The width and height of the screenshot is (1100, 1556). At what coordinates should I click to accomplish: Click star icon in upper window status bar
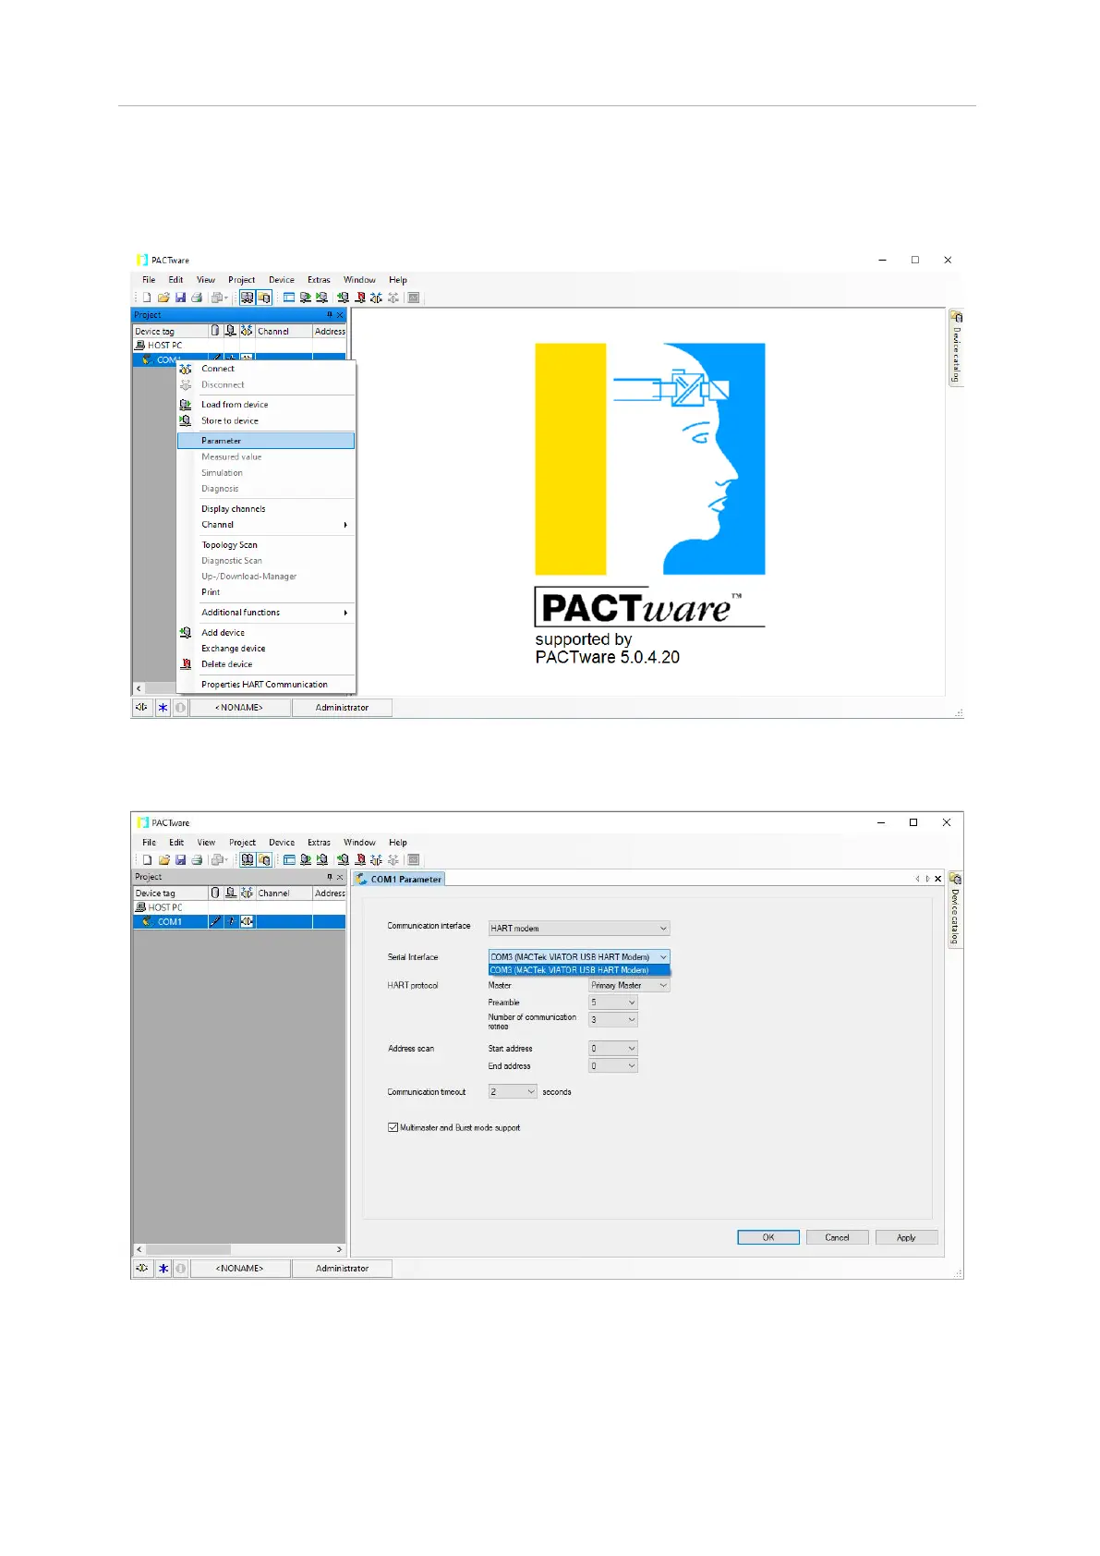pyautogui.click(x=163, y=708)
